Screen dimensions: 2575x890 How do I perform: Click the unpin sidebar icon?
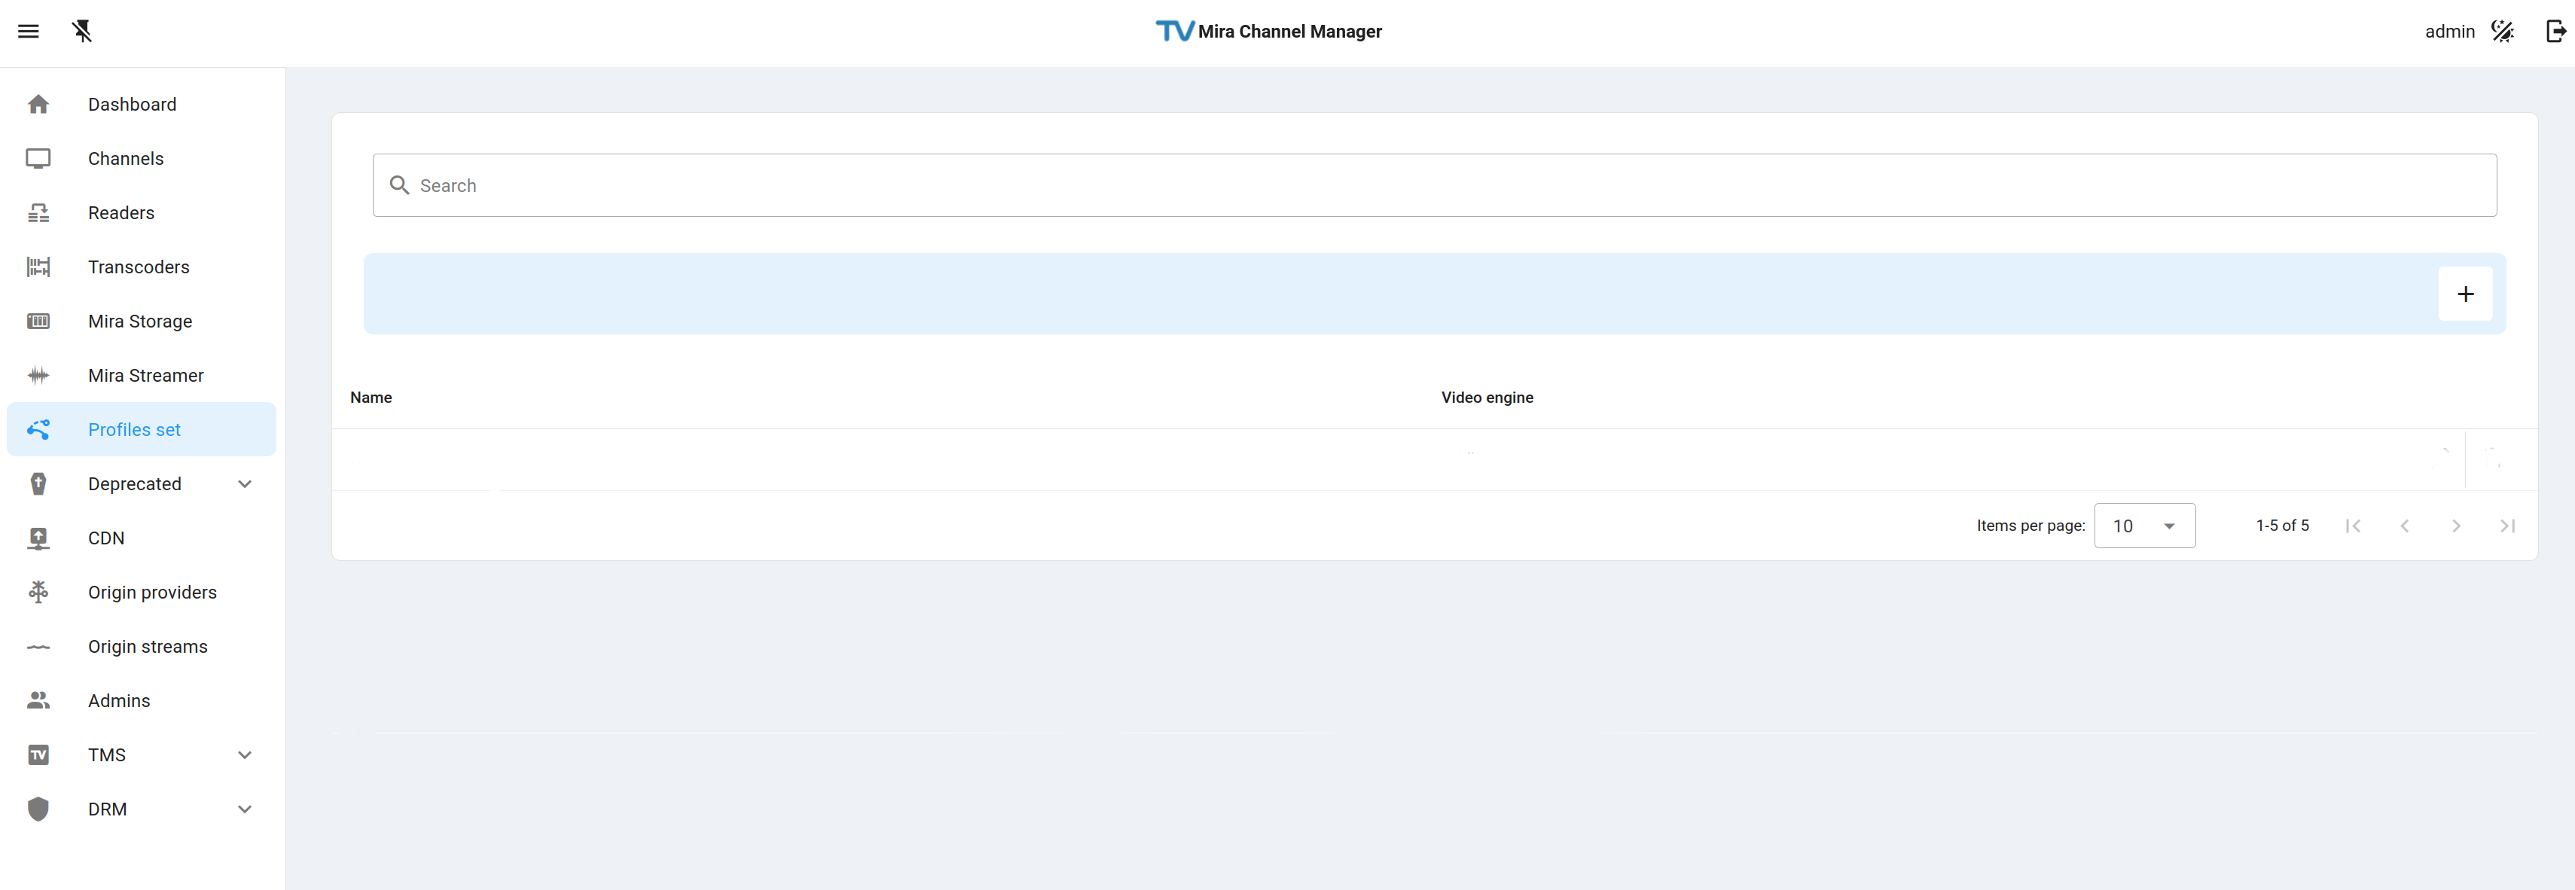click(x=82, y=31)
